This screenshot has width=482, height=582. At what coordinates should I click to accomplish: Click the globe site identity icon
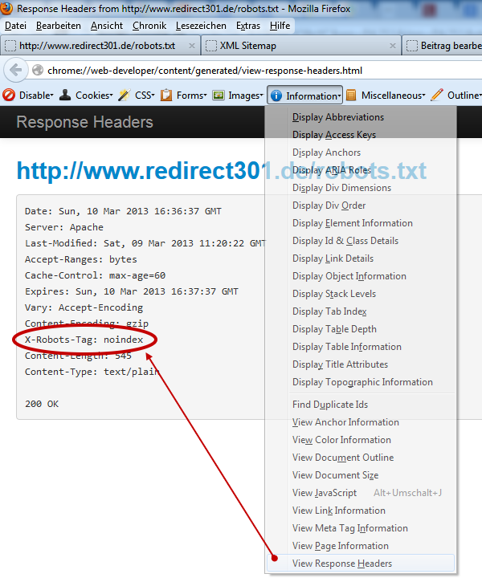pyautogui.click(x=38, y=70)
